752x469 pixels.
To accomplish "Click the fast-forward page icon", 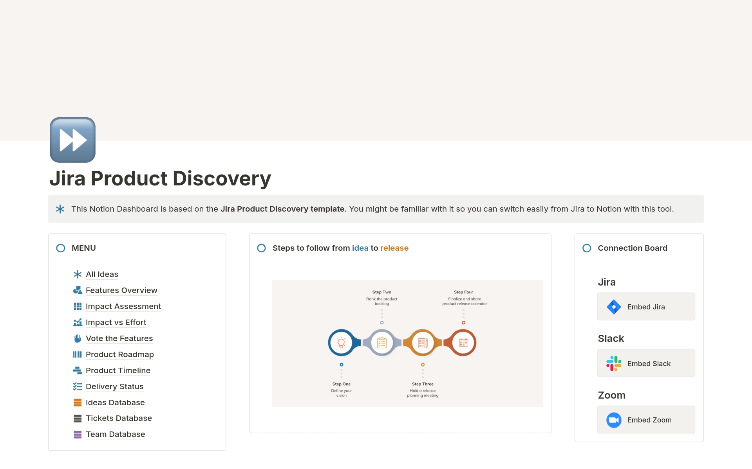I will tap(72, 140).
